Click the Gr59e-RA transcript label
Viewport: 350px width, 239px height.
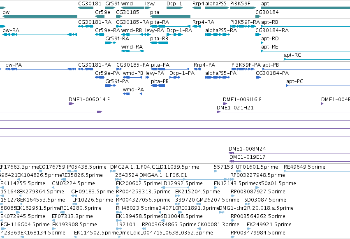108,30
